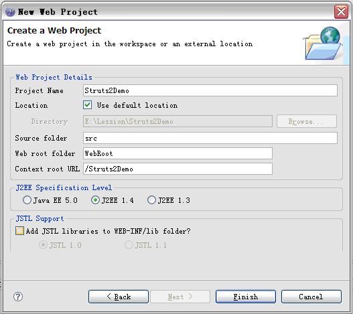Click the Source folder input field
The image size is (353, 314).
[210, 138]
